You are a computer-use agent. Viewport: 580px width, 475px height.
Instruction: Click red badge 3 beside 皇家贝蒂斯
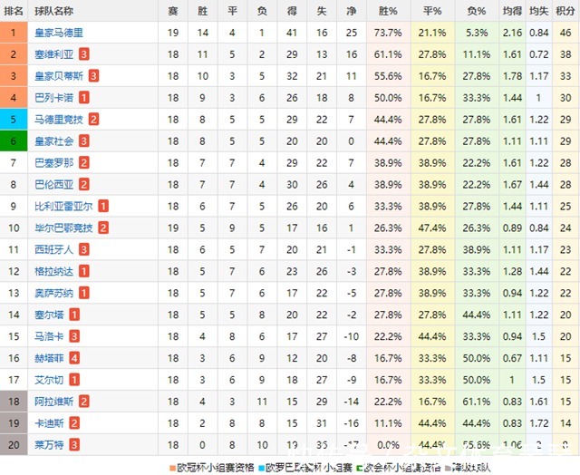tap(93, 76)
